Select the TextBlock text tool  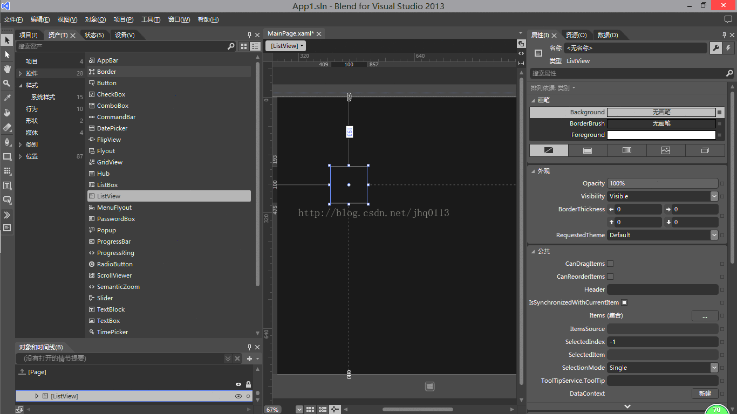pos(7,185)
